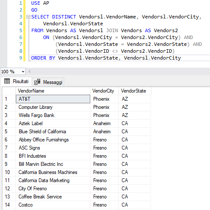Switch to the Messaggi tab
210x210 pixels.
point(48,82)
